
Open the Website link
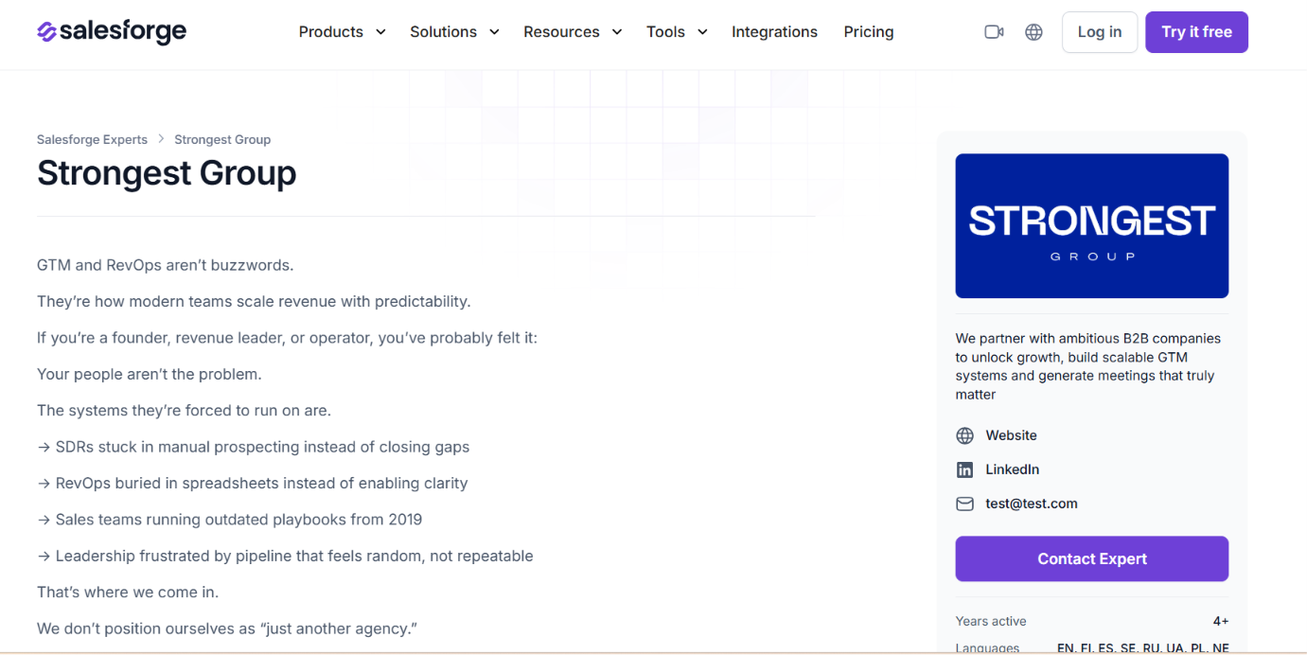(1011, 435)
